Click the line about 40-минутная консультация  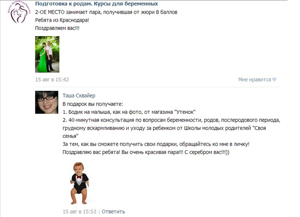pyautogui.click(x=171, y=120)
